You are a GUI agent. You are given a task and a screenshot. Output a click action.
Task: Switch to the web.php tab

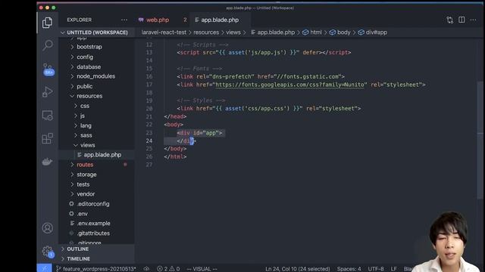pyautogui.click(x=158, y=20)
